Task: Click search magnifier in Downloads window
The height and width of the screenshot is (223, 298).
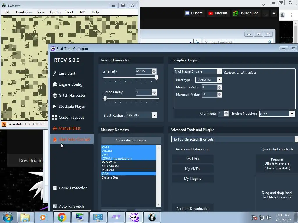Action: pos(269,42)
